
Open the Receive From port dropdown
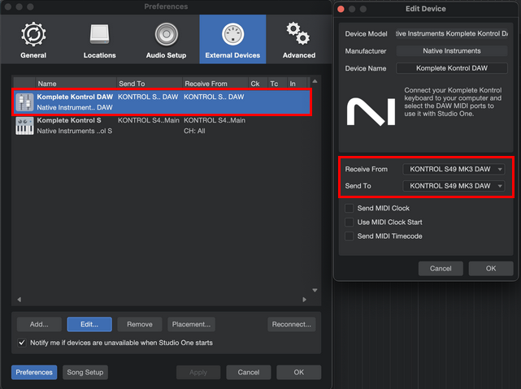point(454,169)
